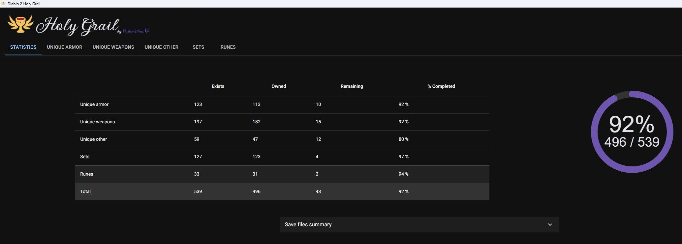The height and width of the screenshot is (244, 682).
Task: Go to the Unique Weapons tab
Action: [x=113, y=47]
